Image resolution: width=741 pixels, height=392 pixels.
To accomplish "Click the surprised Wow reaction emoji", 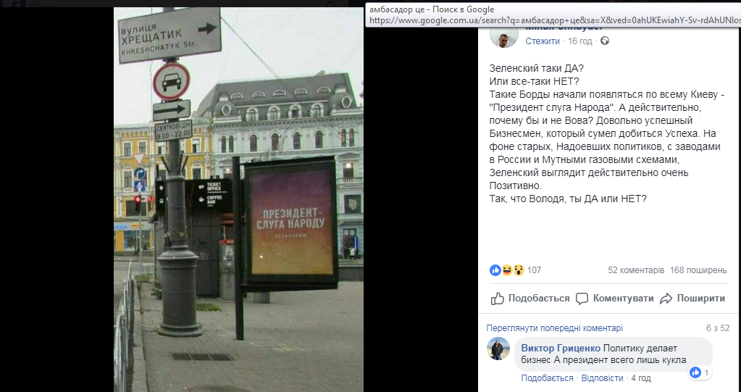I will [x=519, y=270].
